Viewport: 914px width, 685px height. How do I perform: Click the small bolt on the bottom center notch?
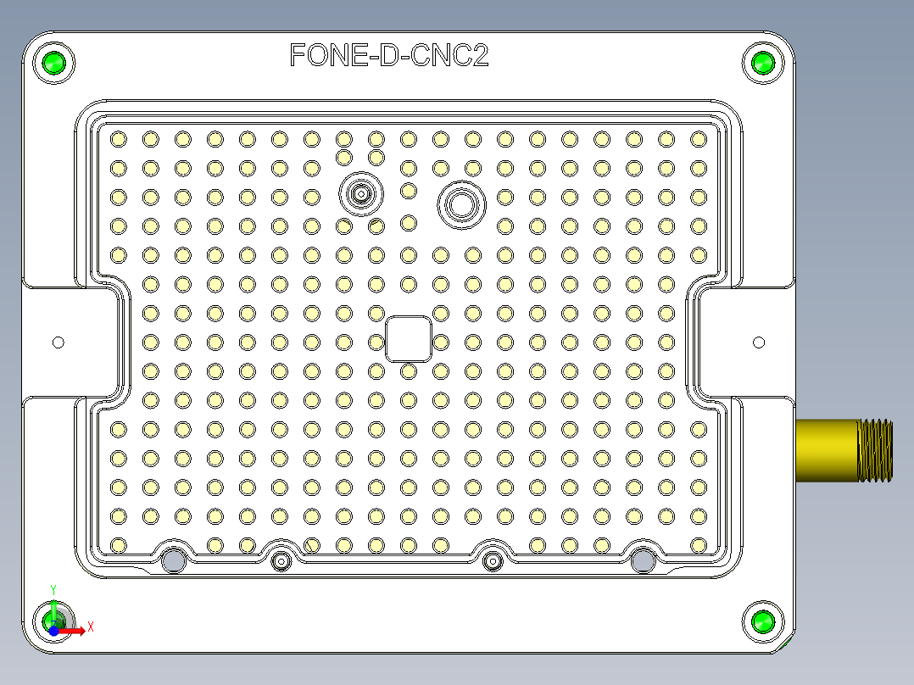tap(280, 560)
